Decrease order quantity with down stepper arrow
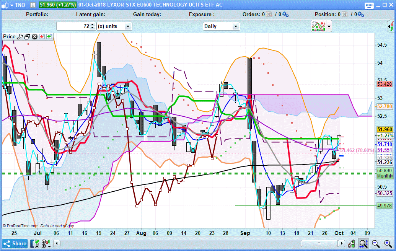396x251 pixels. coord(93,28)
